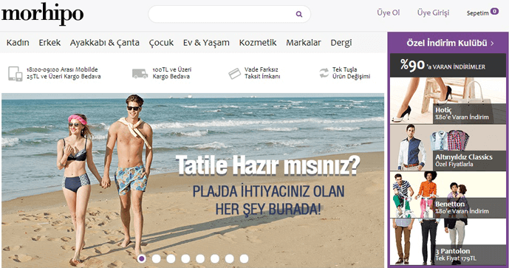The image size is (509, 268).
Task: Open the Hotiç discount promo
Action: [448, 100]
